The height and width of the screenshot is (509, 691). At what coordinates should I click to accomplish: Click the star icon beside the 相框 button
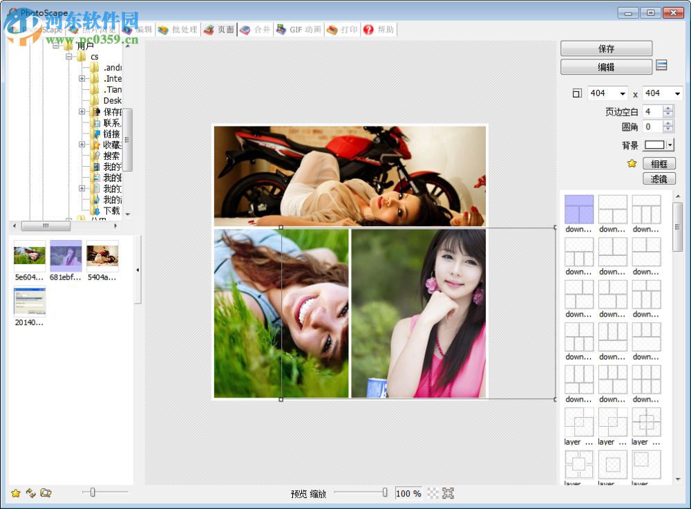633,163
